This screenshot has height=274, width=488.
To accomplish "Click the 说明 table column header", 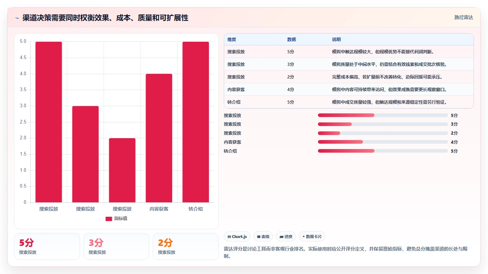I will pos(336,40).
